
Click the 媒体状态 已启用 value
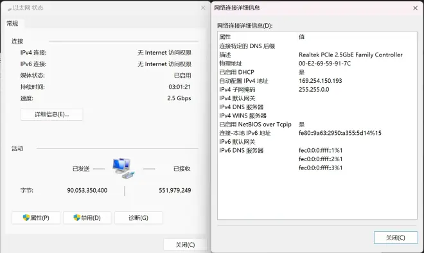(x=182, y=75)
